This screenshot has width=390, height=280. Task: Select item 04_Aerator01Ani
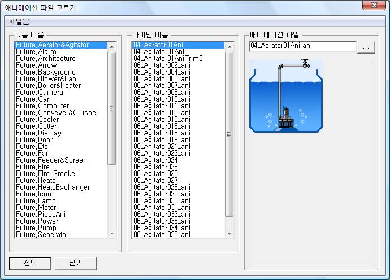tap(179, 45)
